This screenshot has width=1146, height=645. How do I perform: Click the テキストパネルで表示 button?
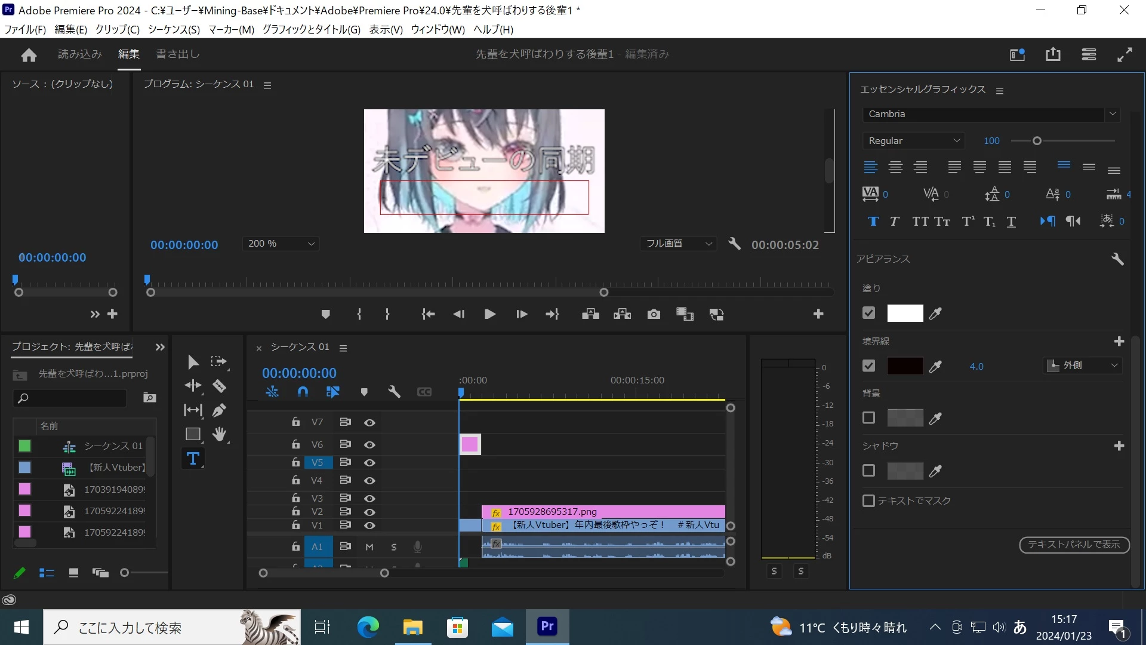pyautogui.click(x=1074, y=545)
